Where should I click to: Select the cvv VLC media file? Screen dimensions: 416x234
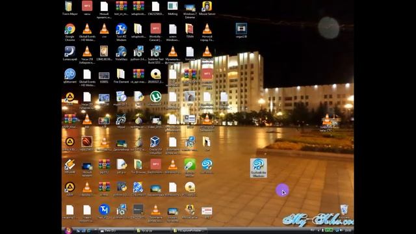pyautogui.click(x=104, y=29)
